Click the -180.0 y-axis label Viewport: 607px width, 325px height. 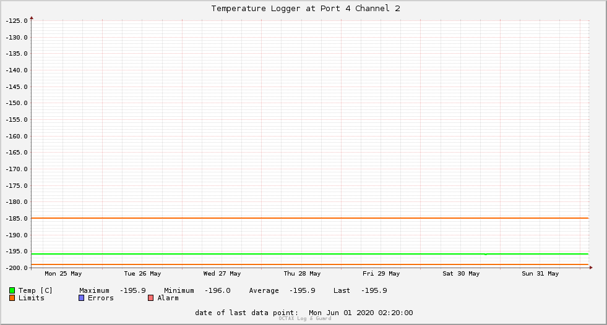point(17,202)
